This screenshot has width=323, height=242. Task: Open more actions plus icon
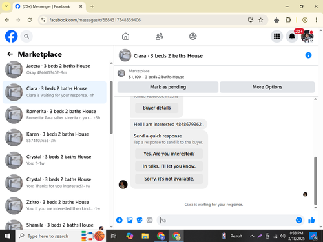[120, 220]
